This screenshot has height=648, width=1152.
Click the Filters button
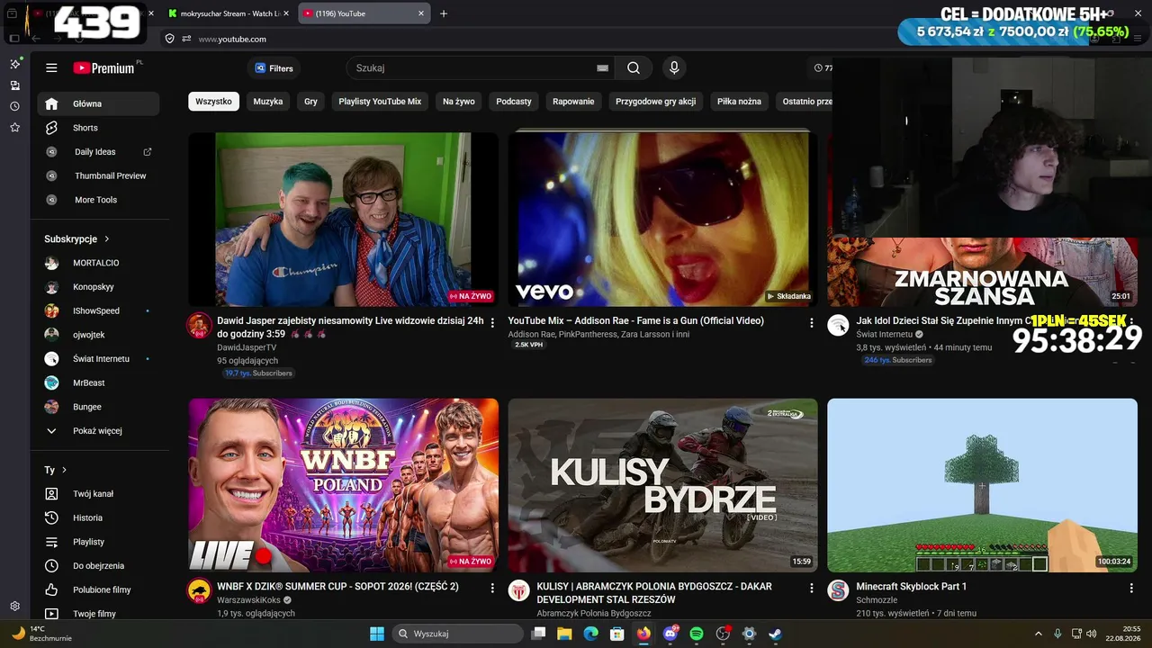(x=274, y=68)
